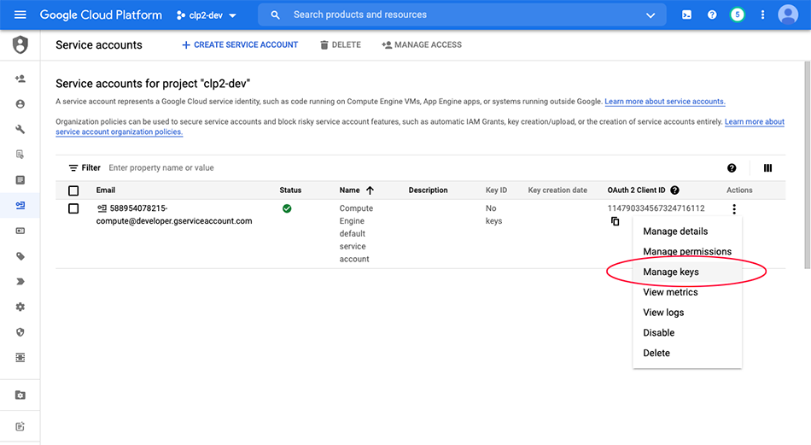
Task: Open Learn more about service accounts link
Action: tap(665, 102)
